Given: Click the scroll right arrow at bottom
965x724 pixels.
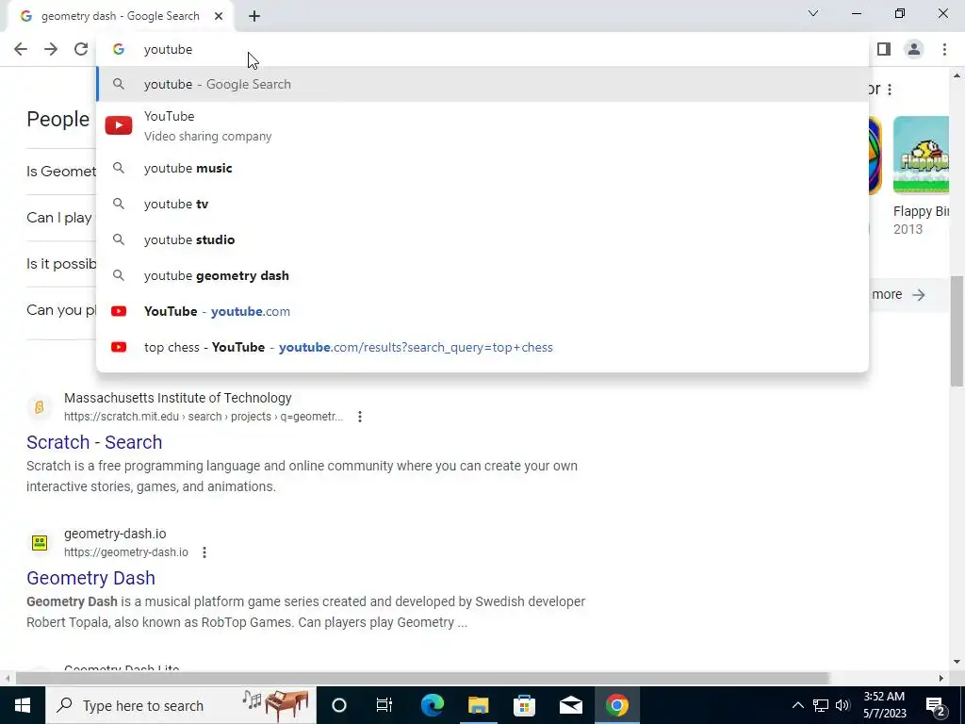Looking at the screenshot, I should click(x=941, y=678).
